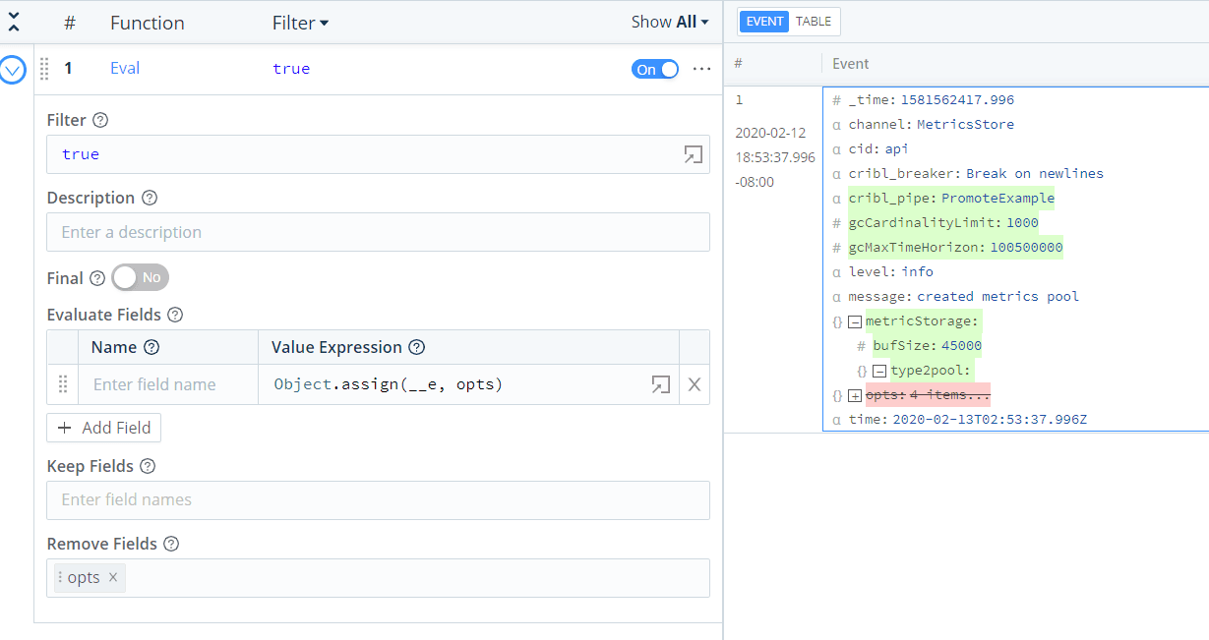Open the Eval function options menu (three dots)
Screen dimensions: 1209x640
(x=701, y=69)
